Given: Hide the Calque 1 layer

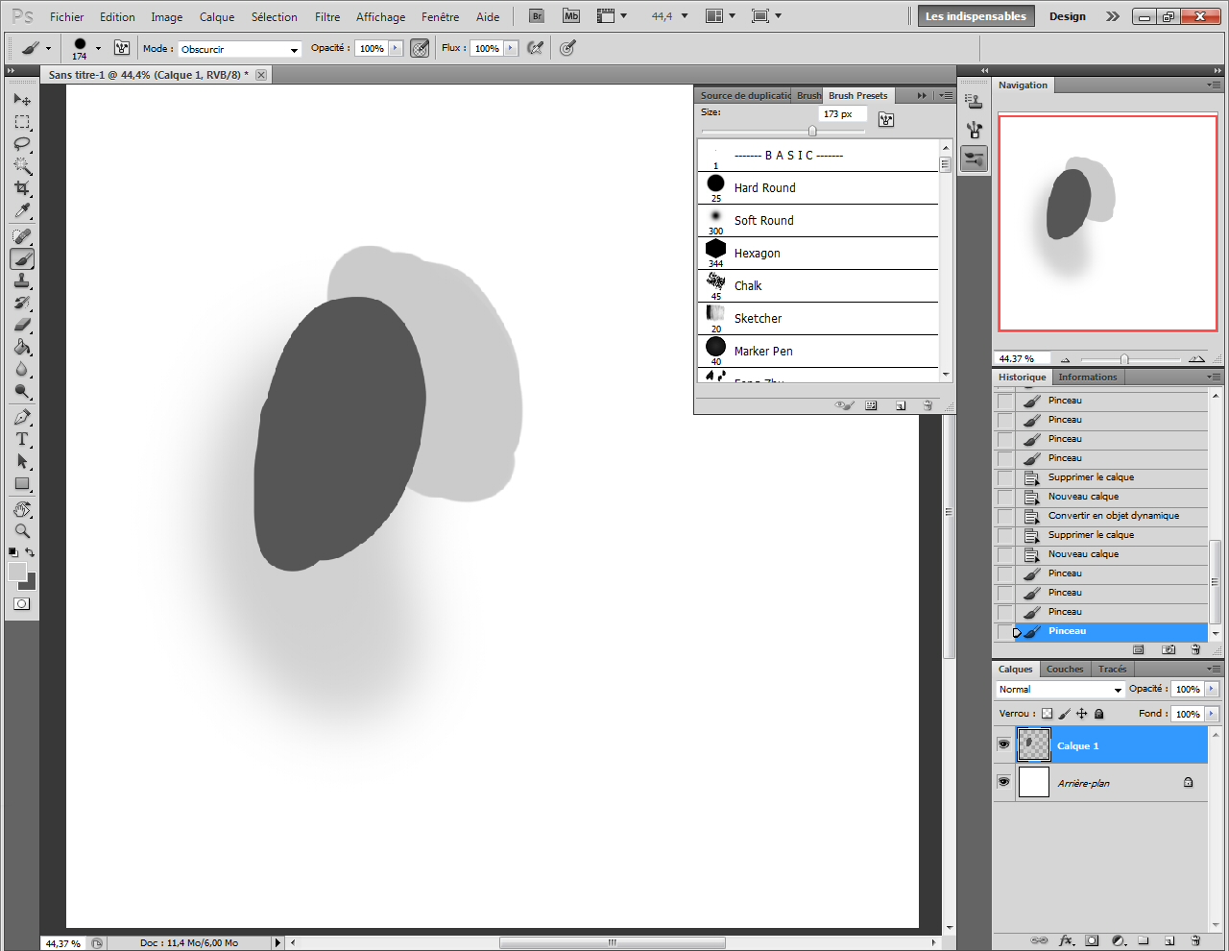Looking at the screenshot, I should click(1003, 744).
